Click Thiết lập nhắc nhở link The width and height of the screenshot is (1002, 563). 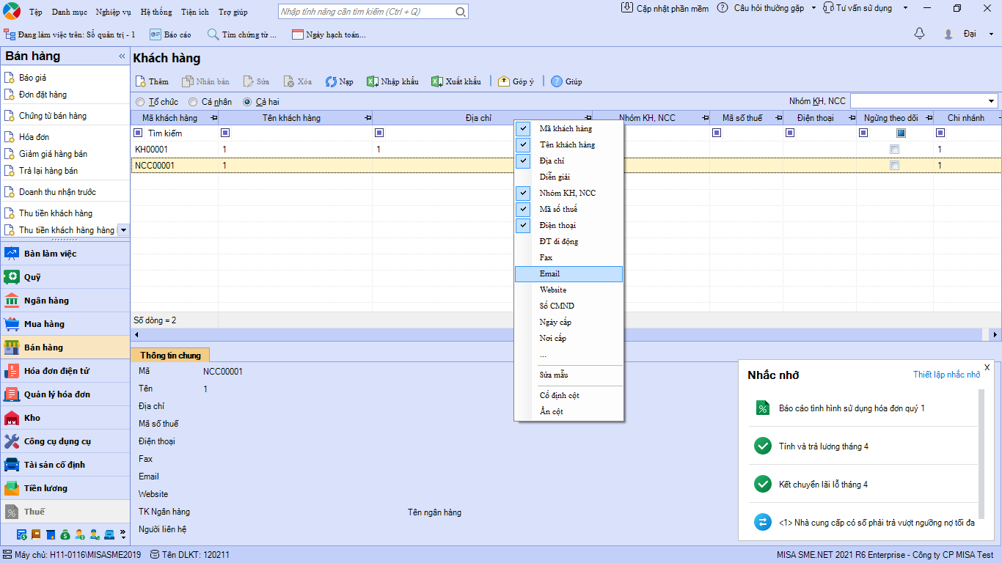tap(946, 375)
